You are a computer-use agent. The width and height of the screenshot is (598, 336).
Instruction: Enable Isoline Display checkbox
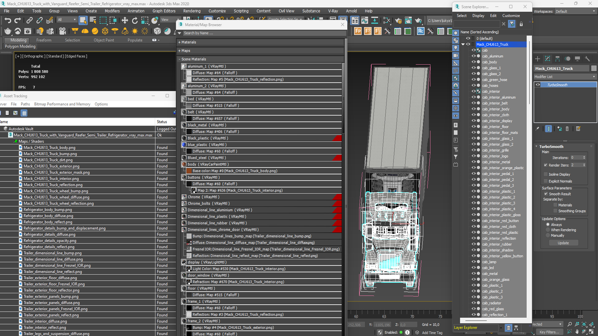546,174
